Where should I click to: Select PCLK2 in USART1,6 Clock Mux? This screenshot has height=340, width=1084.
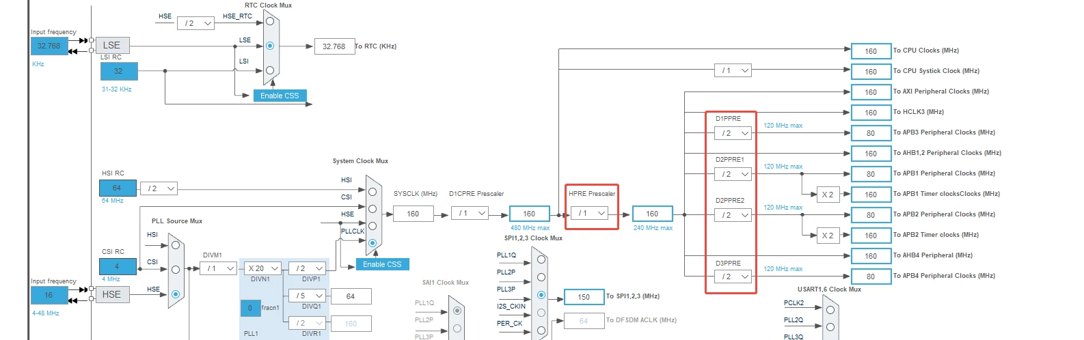[830, 309]
